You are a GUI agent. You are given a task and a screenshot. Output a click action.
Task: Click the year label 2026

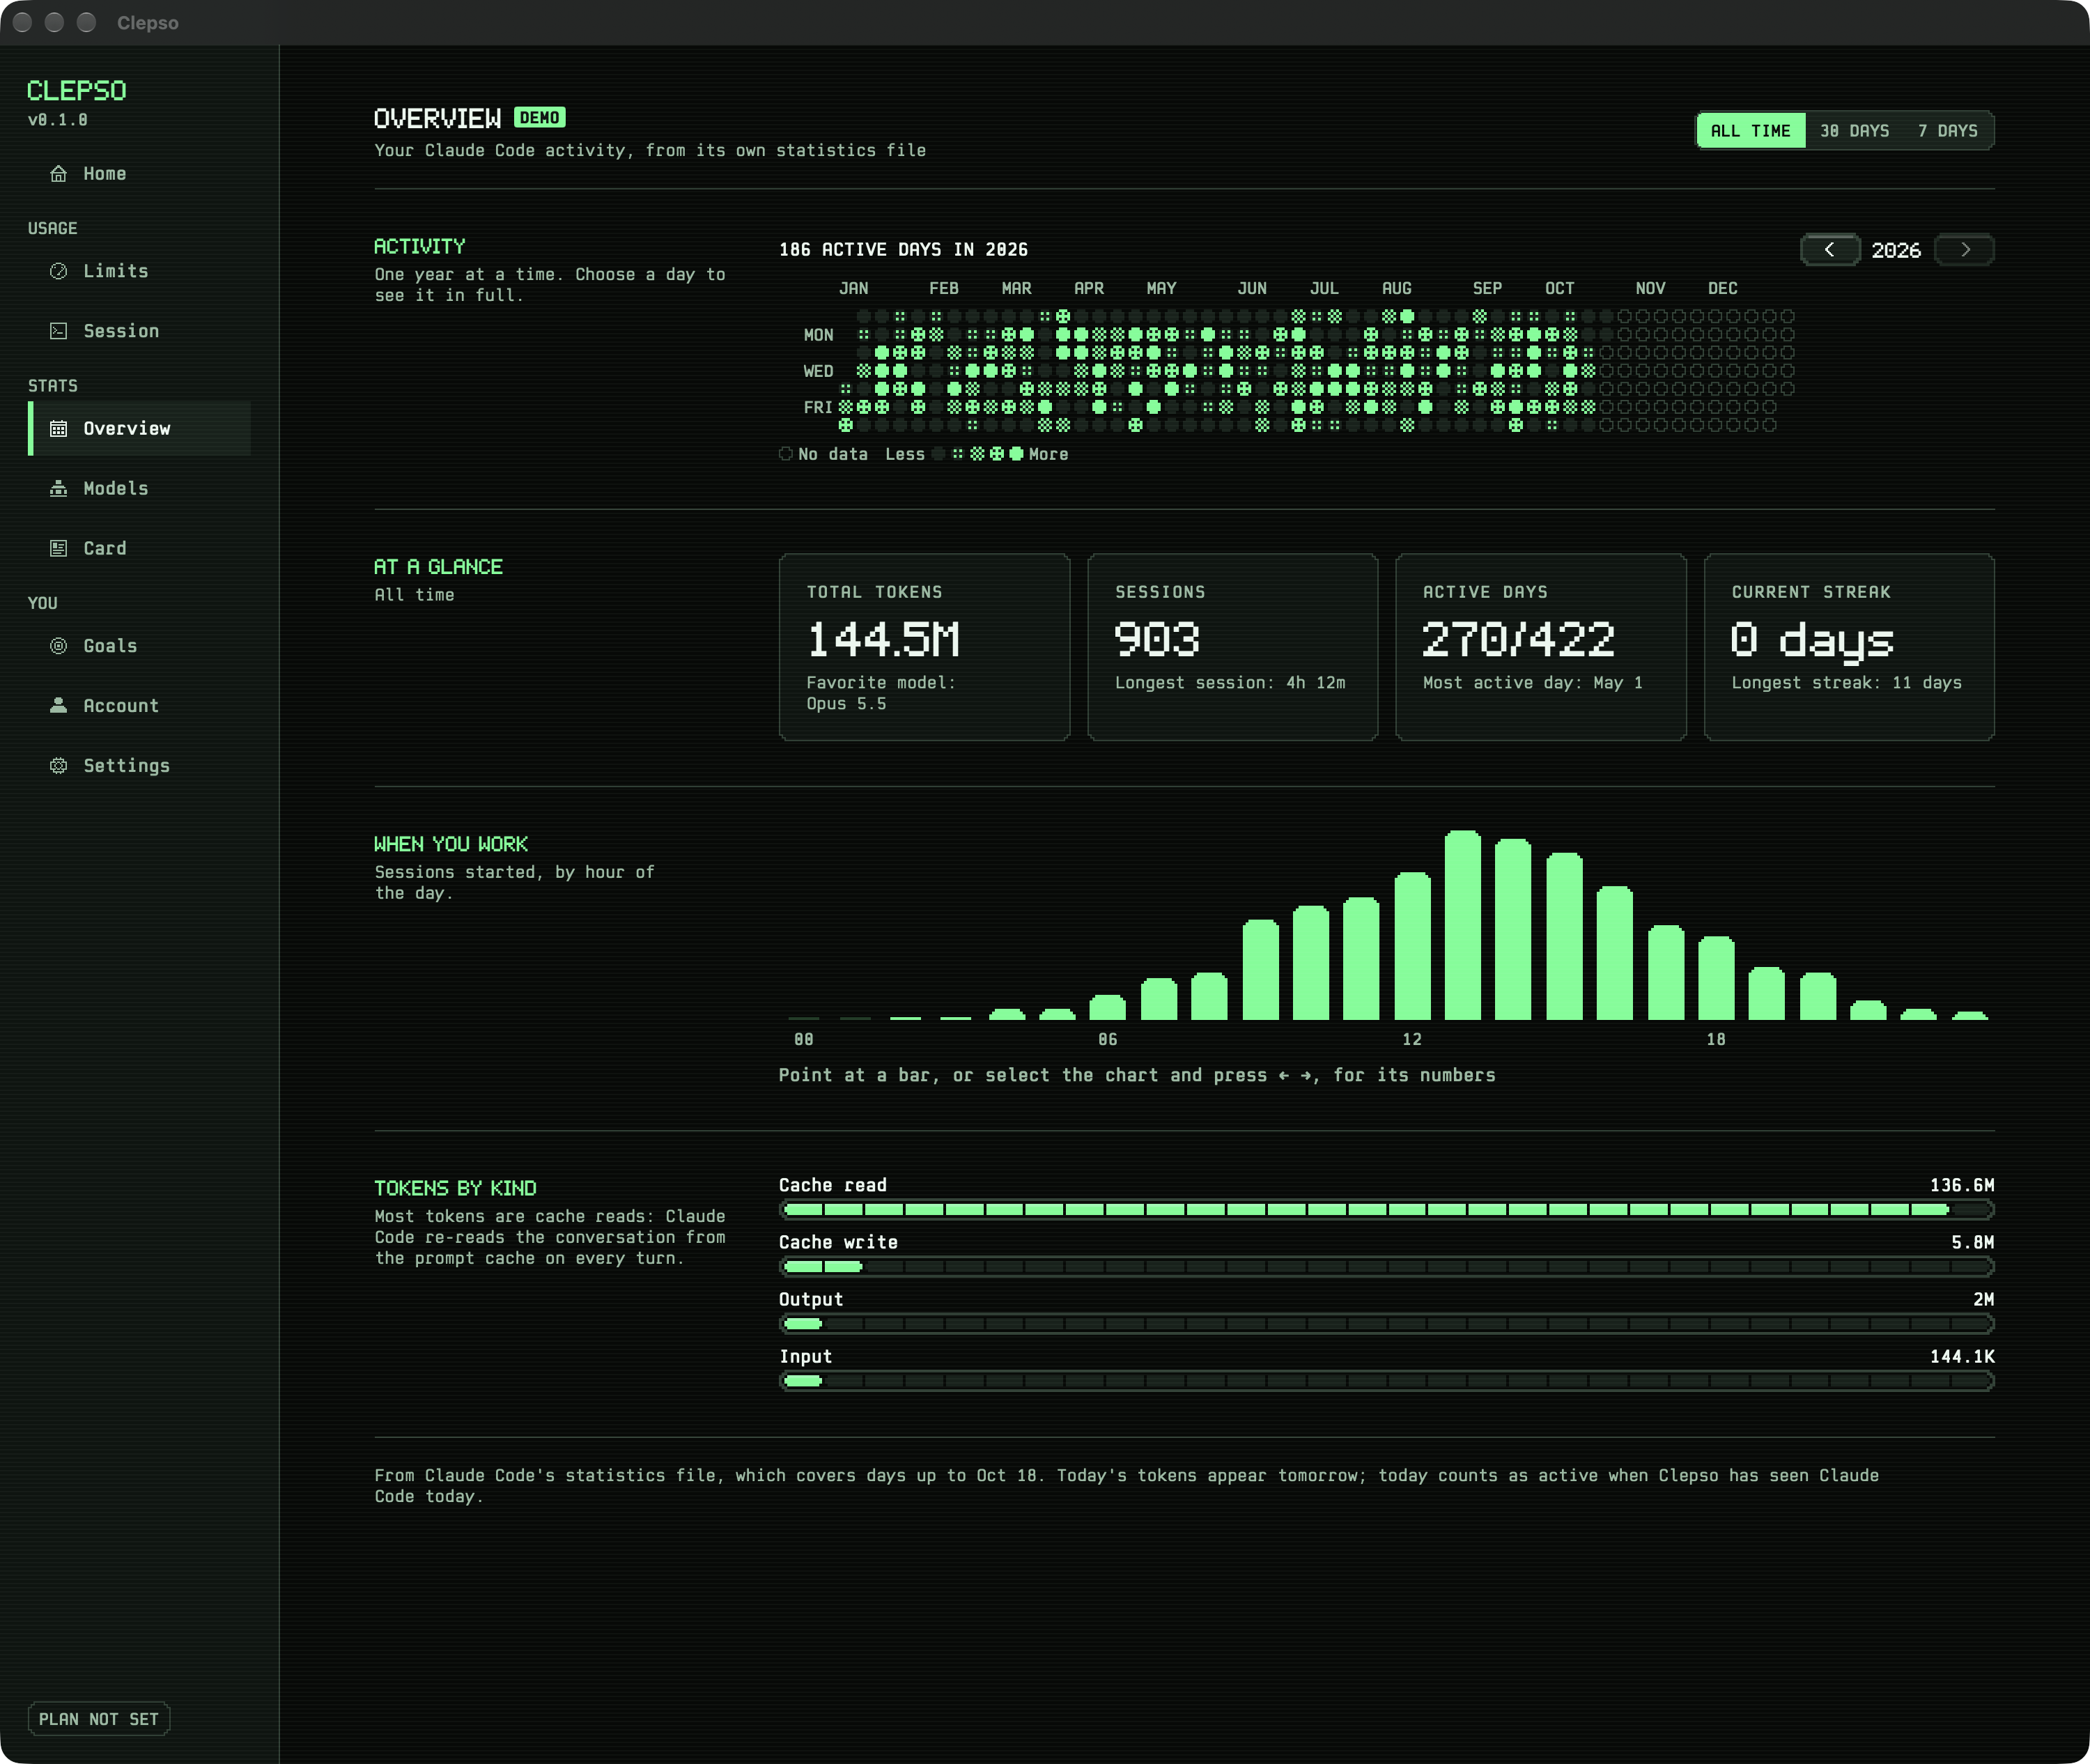pos(1896,250)
